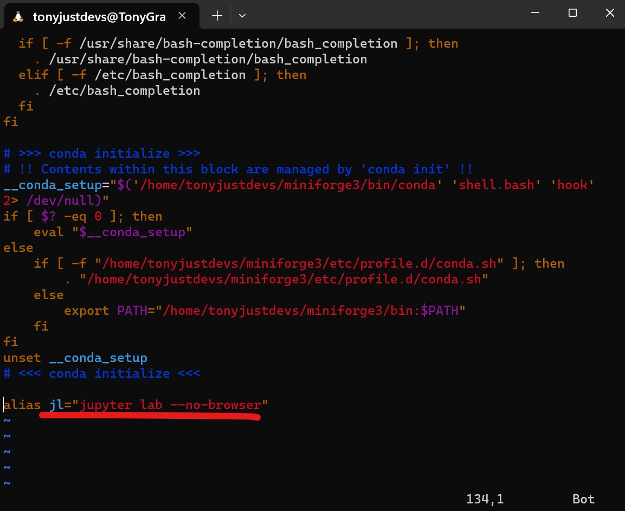Click the 'eval "$__conda_setup"' line

point(113,232)
